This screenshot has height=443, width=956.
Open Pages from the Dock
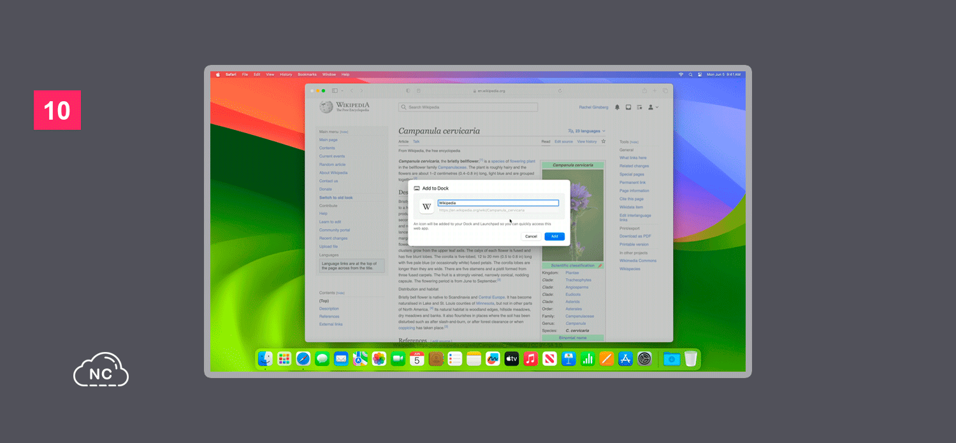(607, 359)
